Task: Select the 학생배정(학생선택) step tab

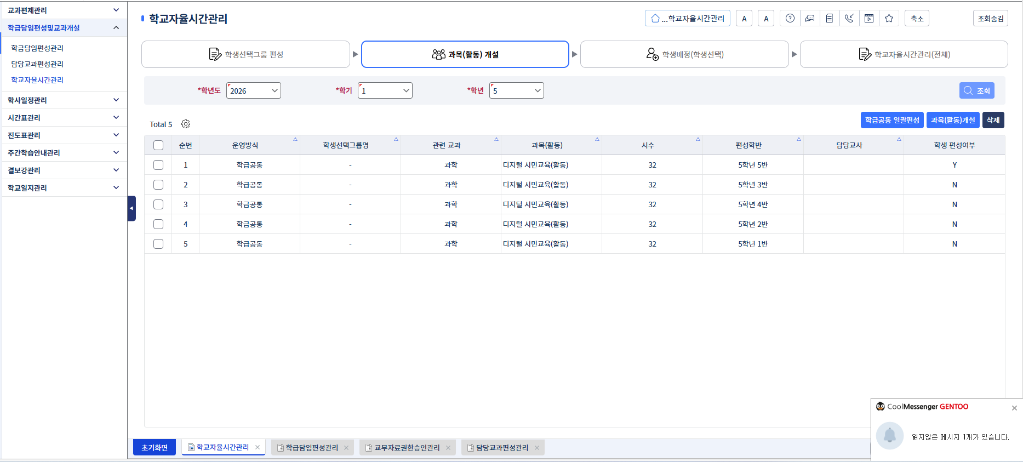Action: point(684,54)
